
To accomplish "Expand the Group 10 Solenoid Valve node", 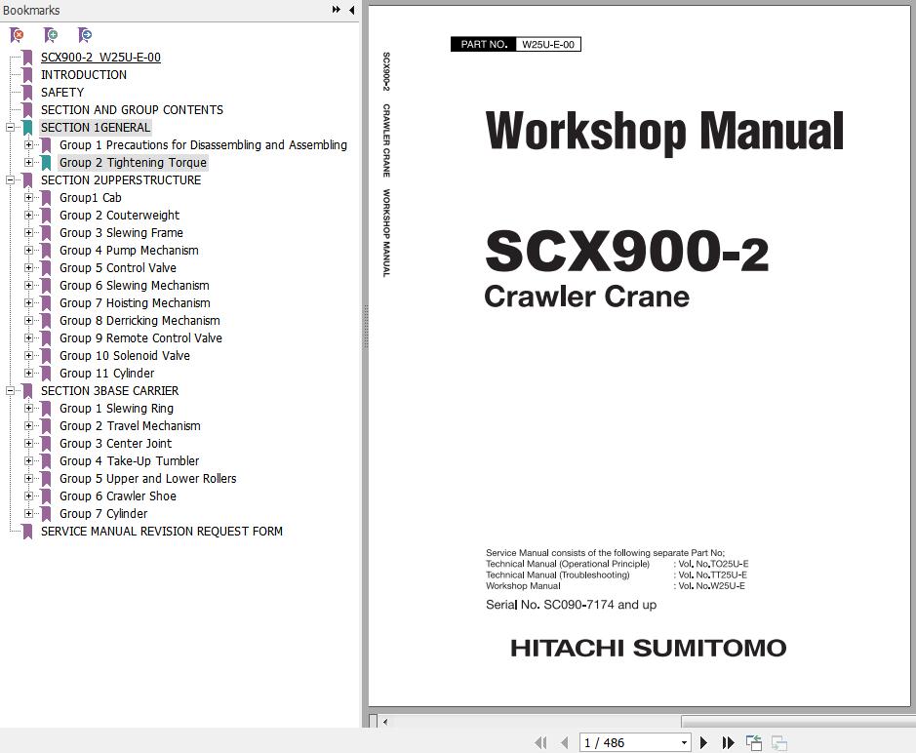I will point(28,355).
